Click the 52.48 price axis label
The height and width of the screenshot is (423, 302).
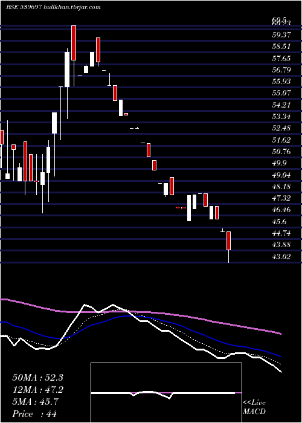click(x=281, y=128)
